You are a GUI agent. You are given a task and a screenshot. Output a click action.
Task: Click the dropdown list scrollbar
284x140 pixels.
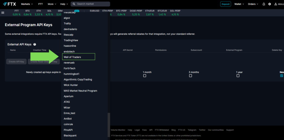(109, 125)
